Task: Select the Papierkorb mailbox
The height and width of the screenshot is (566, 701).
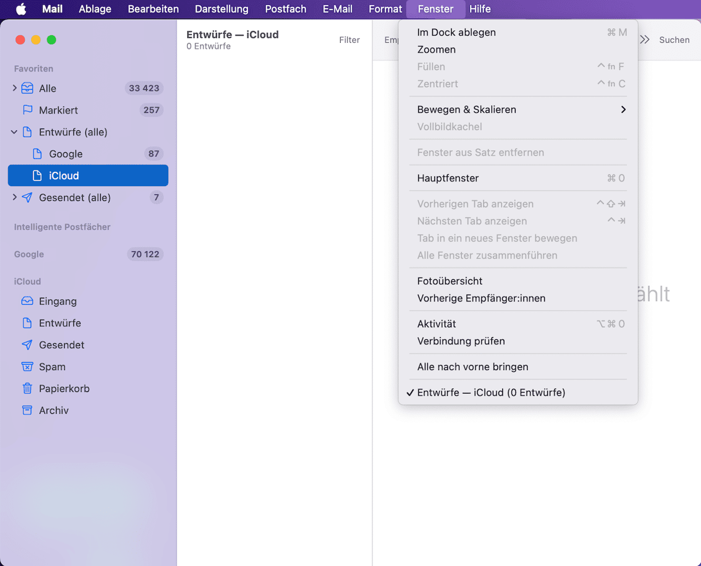Action: coord(88,389)
